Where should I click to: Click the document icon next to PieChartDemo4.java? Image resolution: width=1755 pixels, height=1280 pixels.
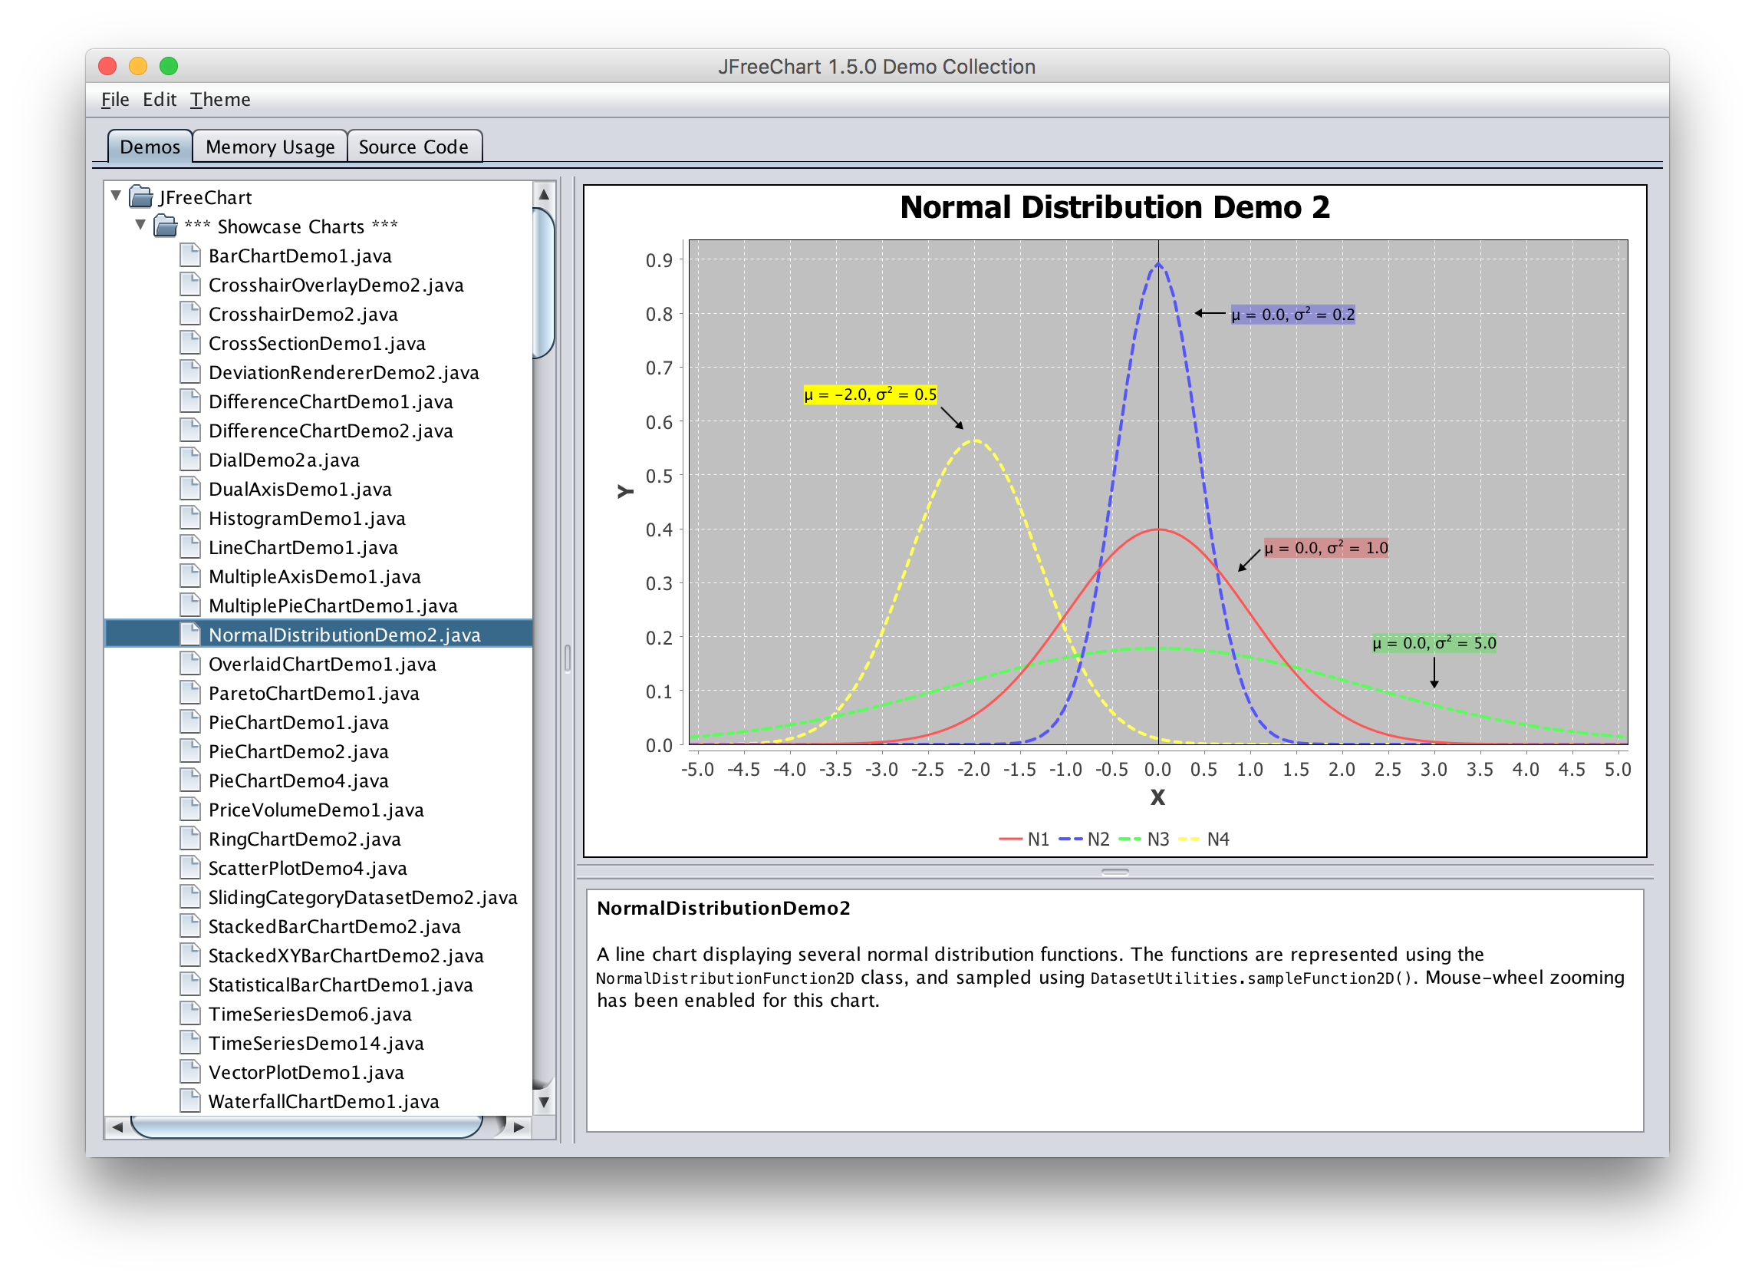(189, 780)
